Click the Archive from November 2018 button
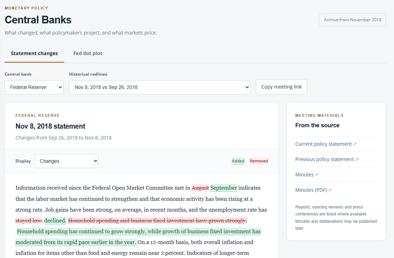 (353, 20)
